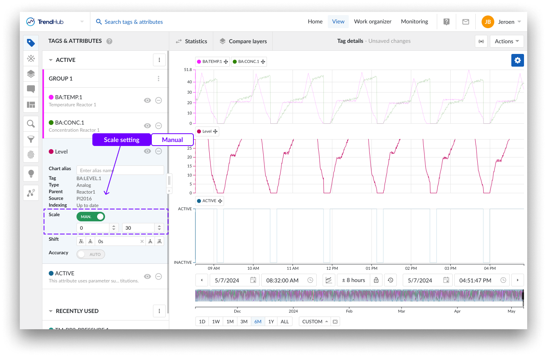Image resolution: width=547 pixels, height=357 pixels.
Task: Open the mail inbox icon
Action: [466, 22]
